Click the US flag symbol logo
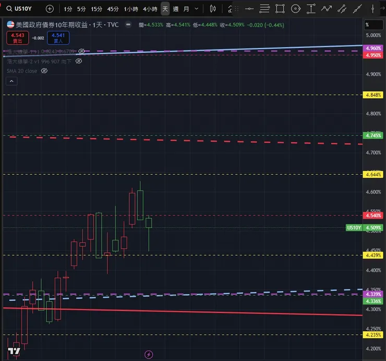Screen dimensions: 386x361 [x=10, y=25]
